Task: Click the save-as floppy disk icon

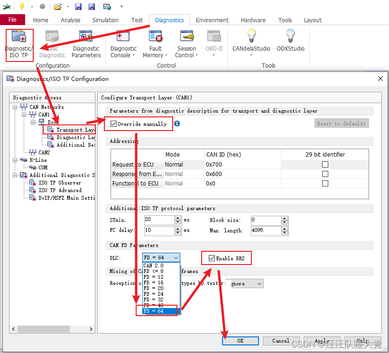Action: tap(92, 7)
